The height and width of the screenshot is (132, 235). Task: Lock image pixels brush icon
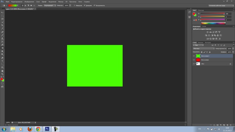click(x=204, y=52)
